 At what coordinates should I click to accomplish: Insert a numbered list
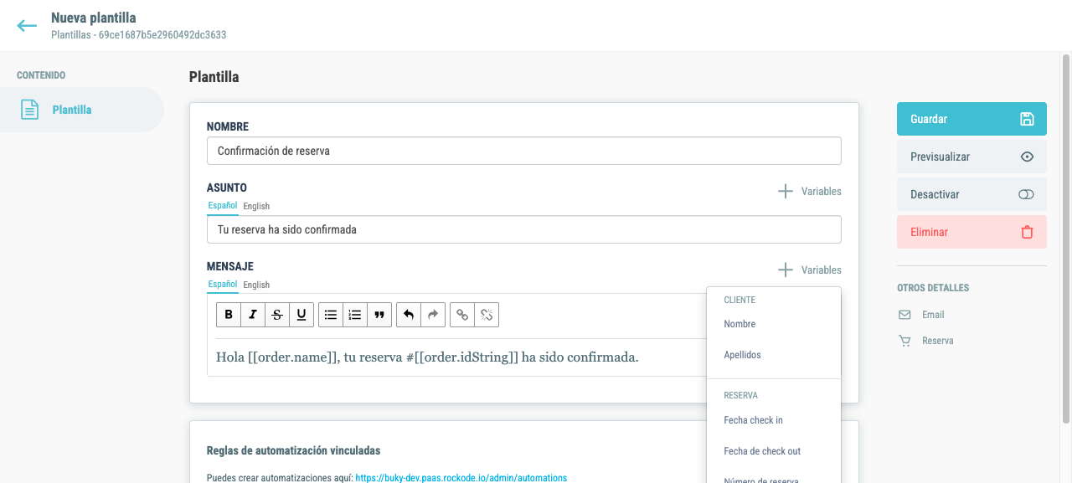pyautogui.click(x=355, y=315)
